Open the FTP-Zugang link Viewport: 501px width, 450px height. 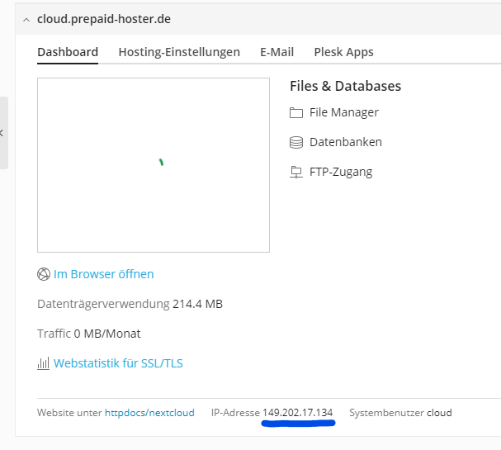click(341, 172)
